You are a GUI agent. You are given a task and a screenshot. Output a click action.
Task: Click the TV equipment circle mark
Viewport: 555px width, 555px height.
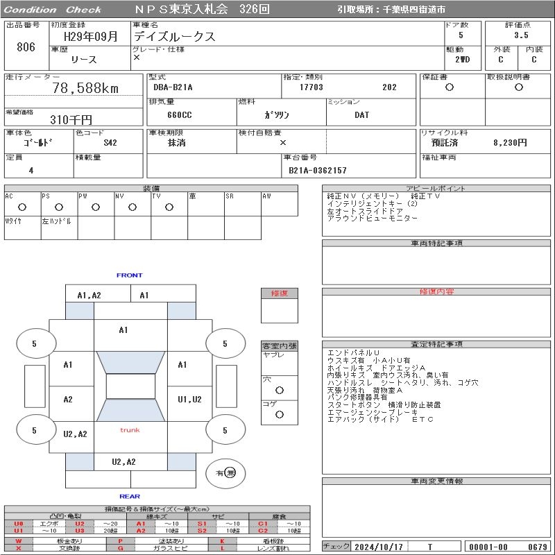(x=169, y=207)
